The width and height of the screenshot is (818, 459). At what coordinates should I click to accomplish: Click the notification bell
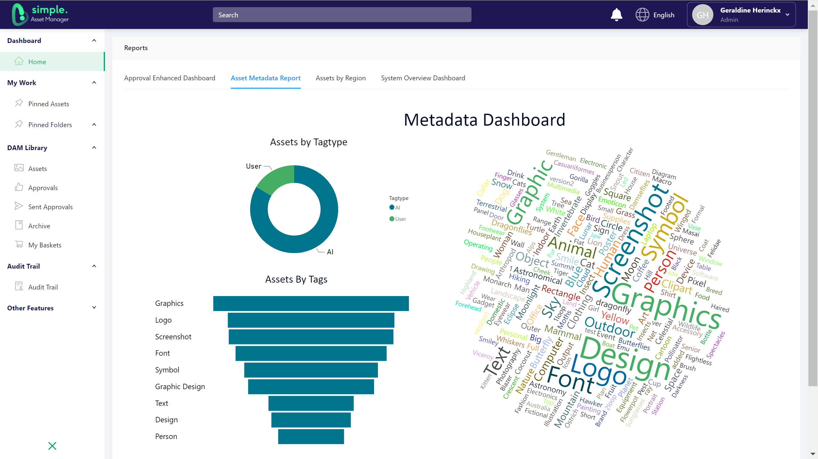point(616,15)
